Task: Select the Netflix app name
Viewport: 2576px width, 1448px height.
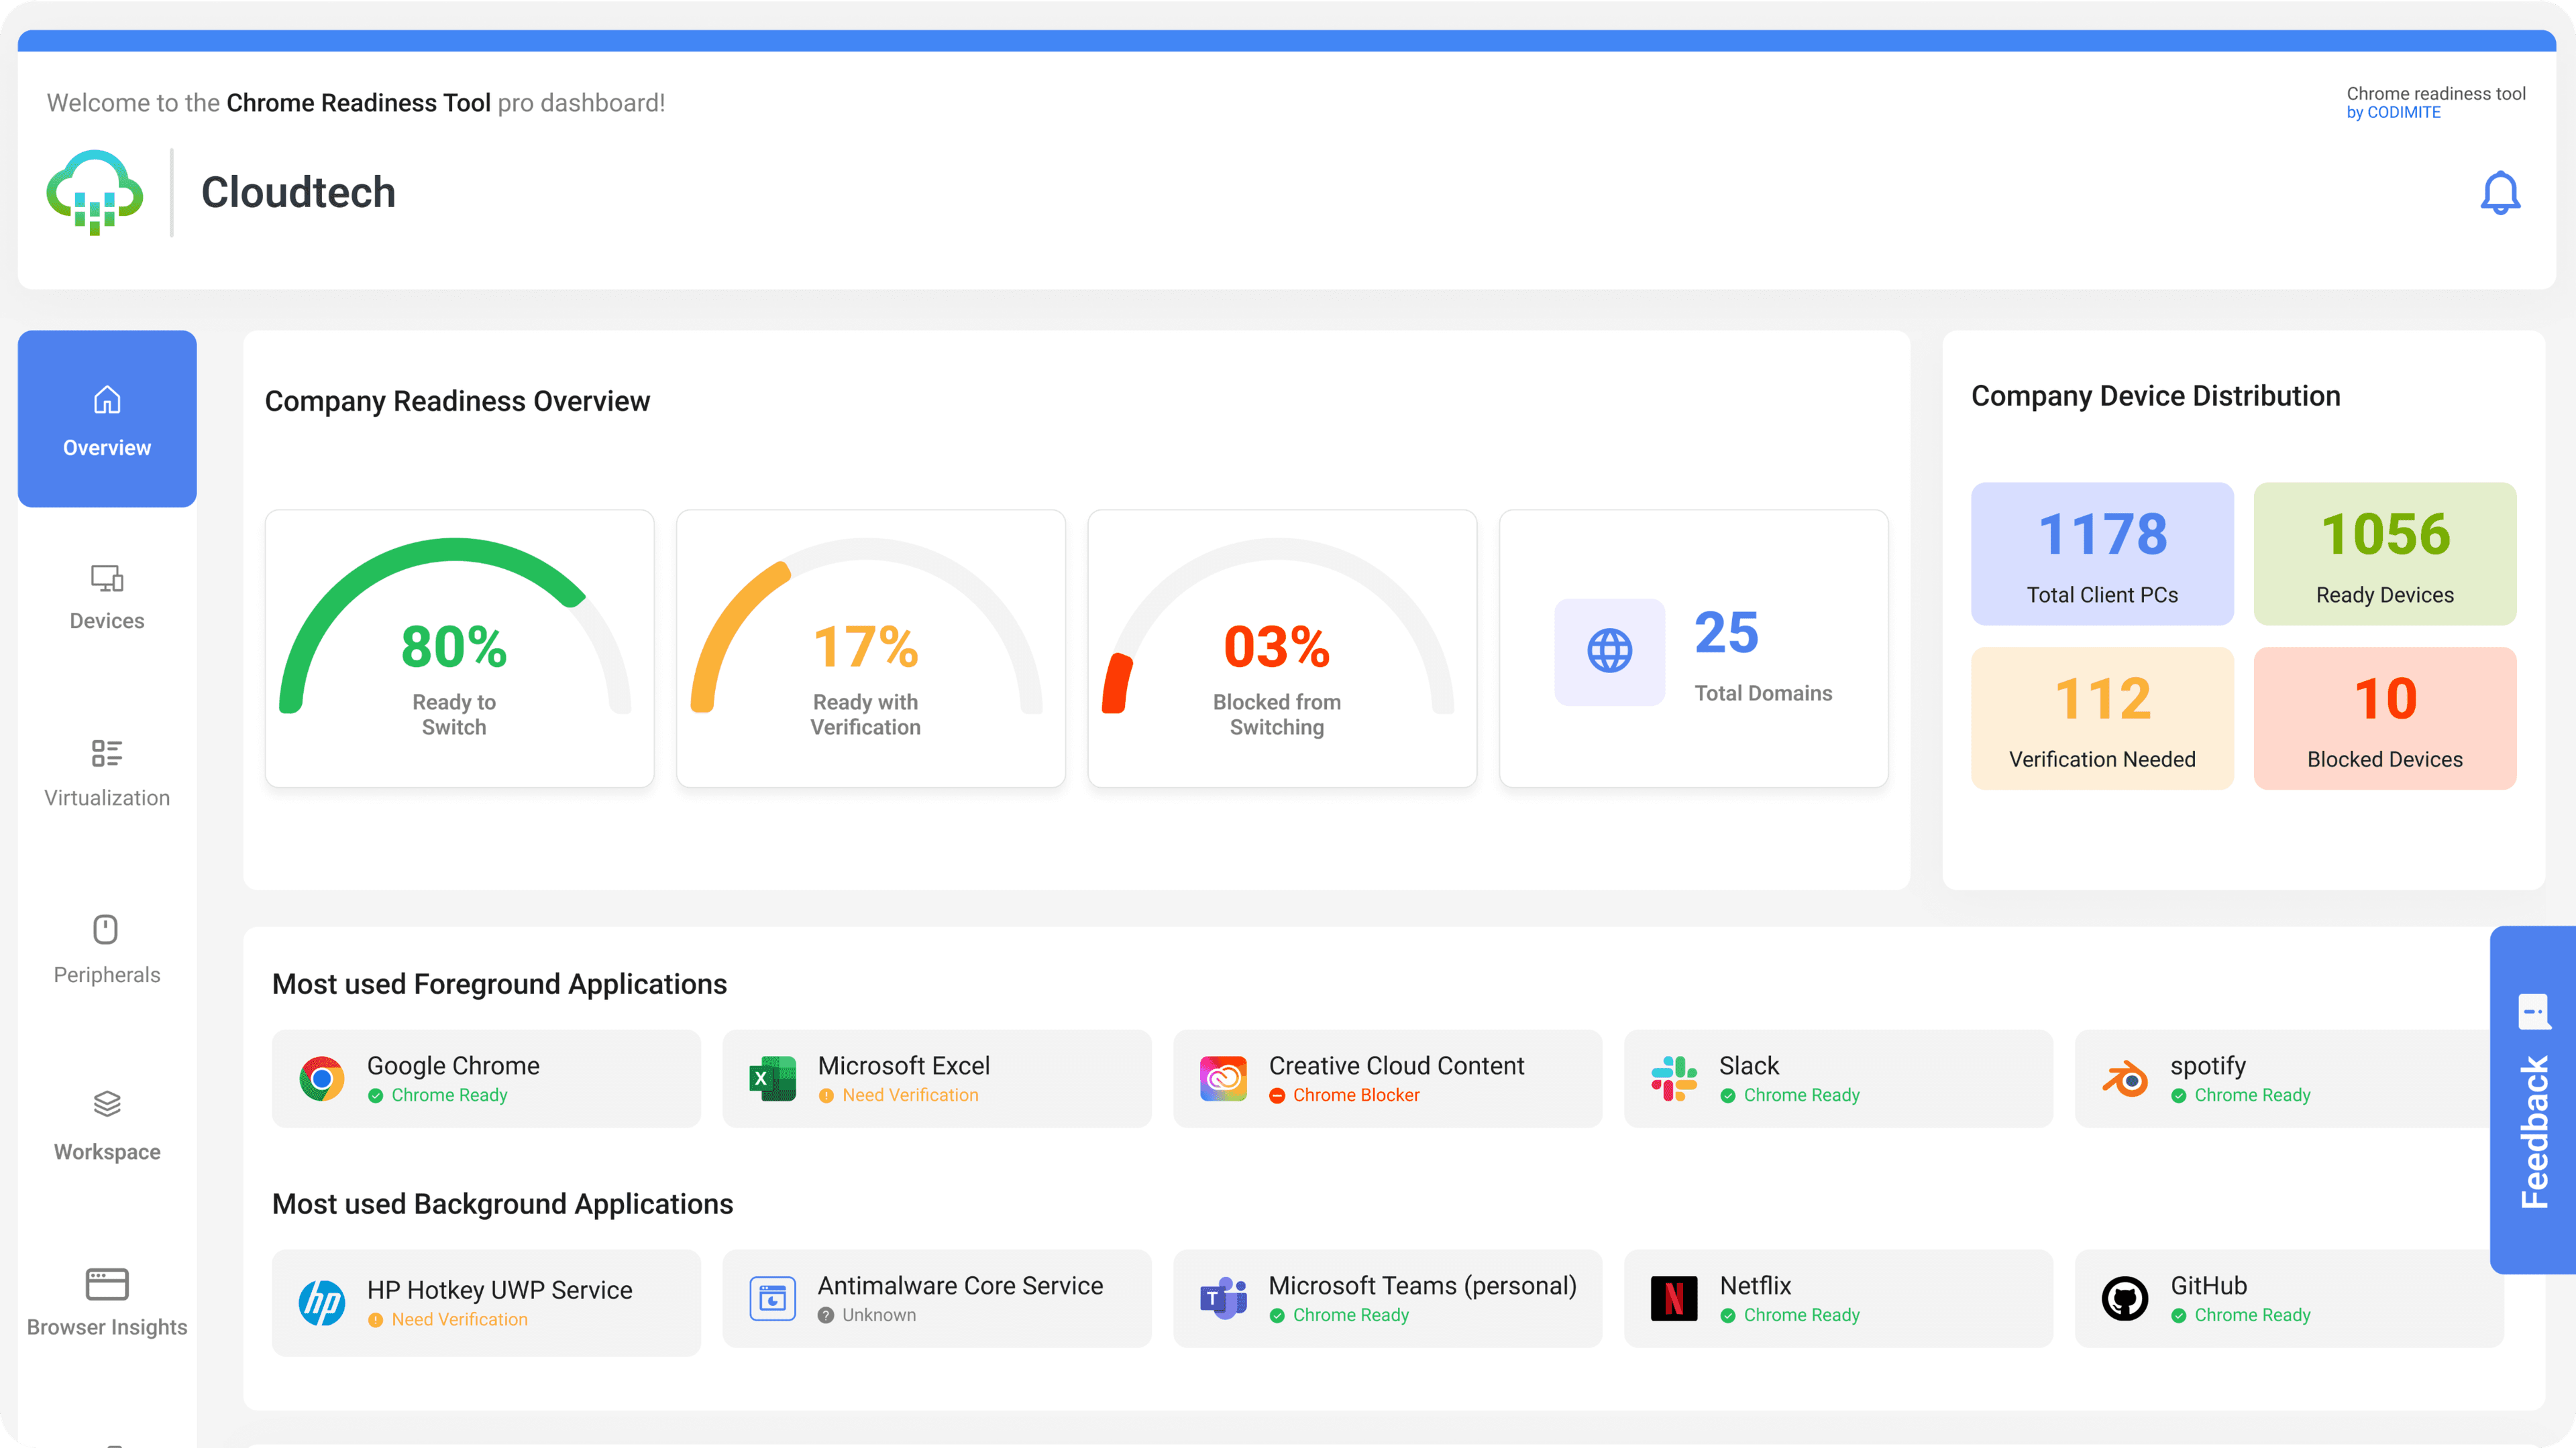Action: (1755, 1285)
